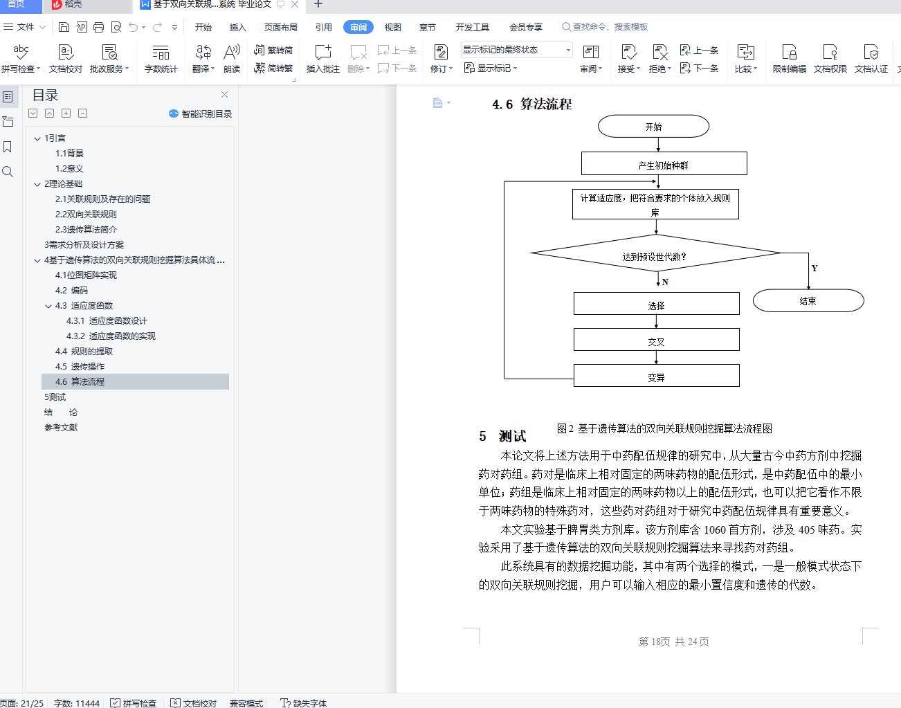Click 简转繁 simplified to traditional conversion
901x708 pixels.
[x=273, y=68]
